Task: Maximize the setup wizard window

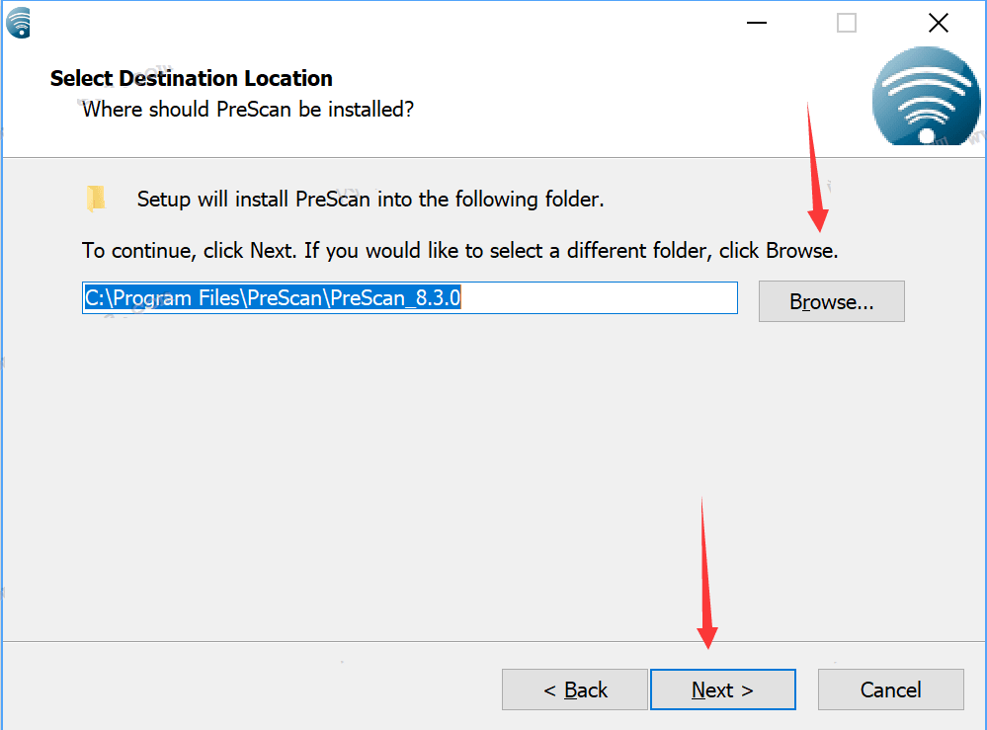Action: pyautogui.click(x=847, y=22)
